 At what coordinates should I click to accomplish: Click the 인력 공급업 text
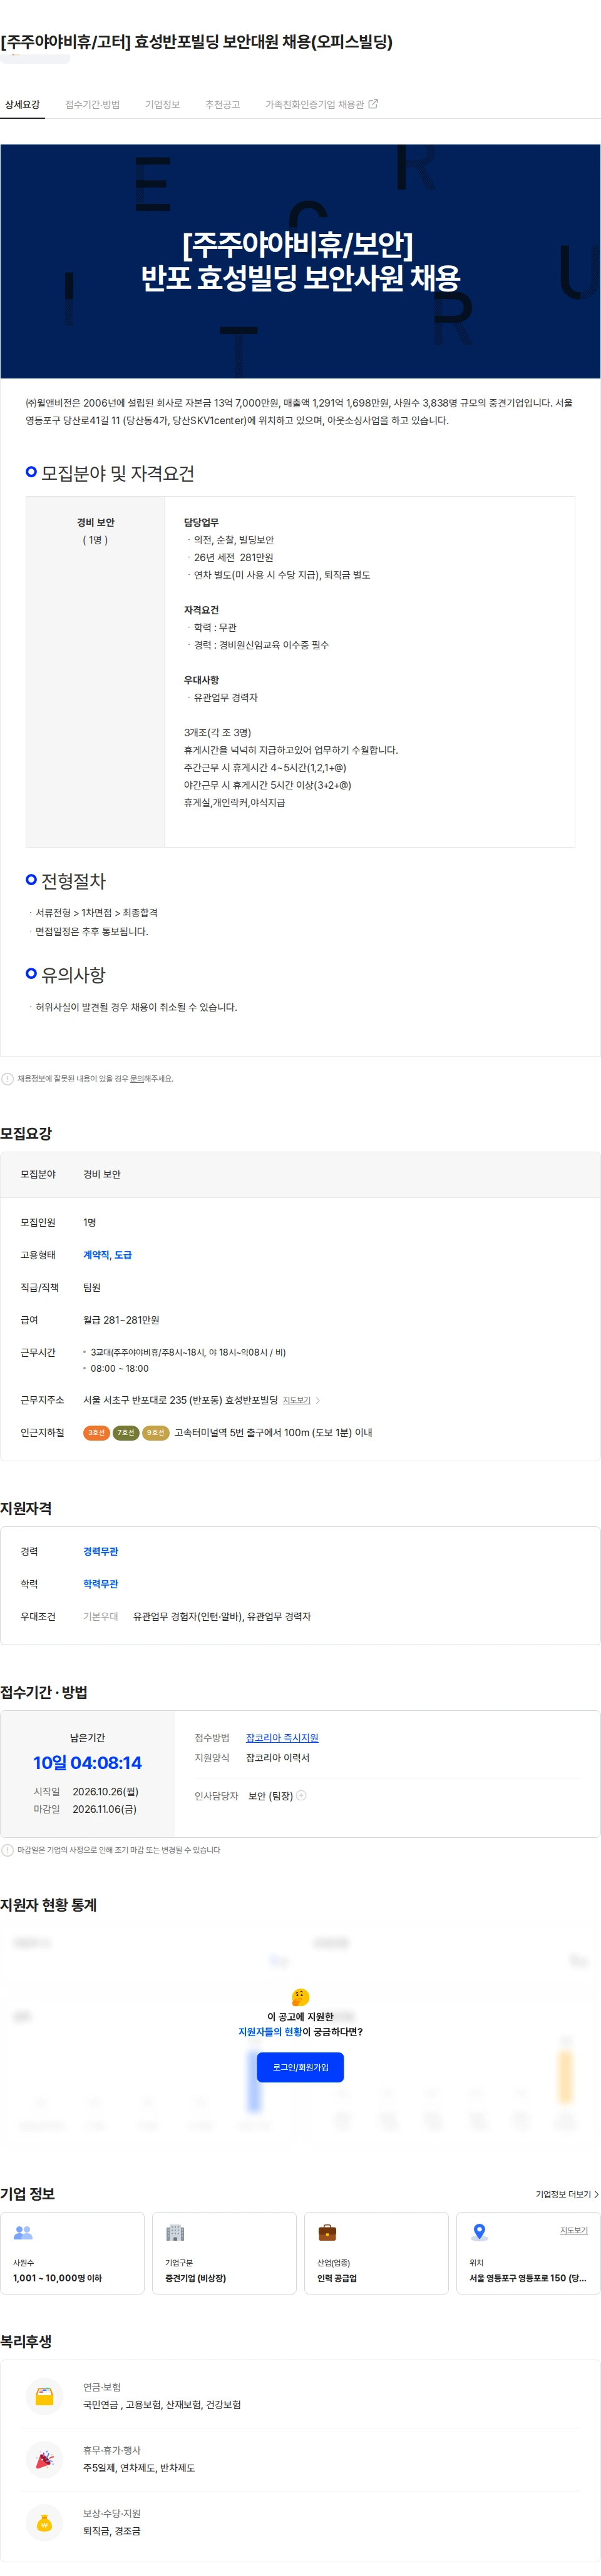[337, 2278]
